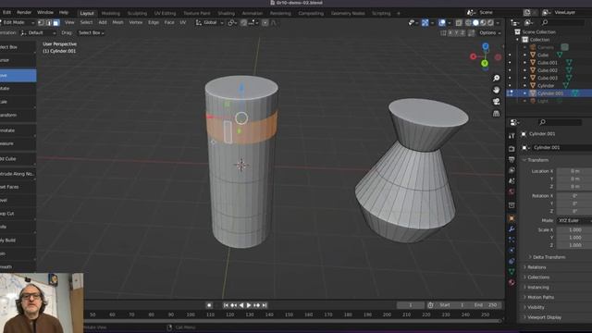
Task: Click the mesh data icon beside Cube
Action: coord(560,55)
